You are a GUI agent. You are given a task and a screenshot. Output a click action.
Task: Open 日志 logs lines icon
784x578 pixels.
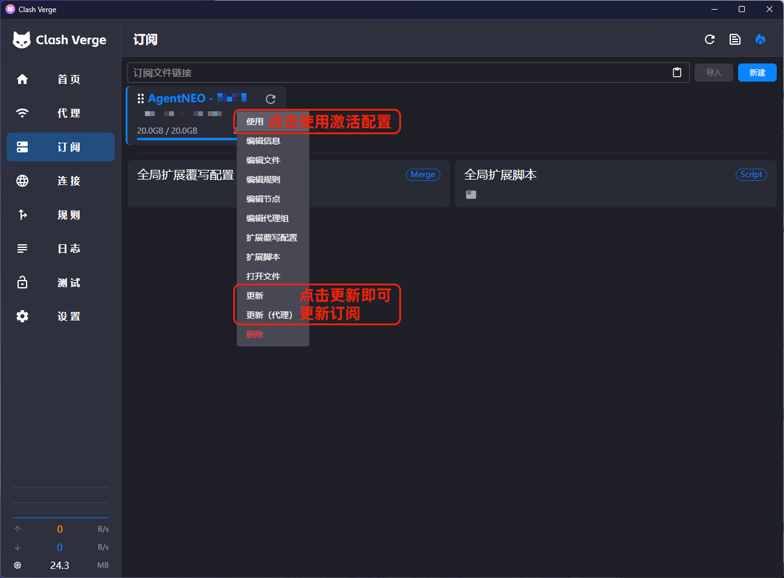22,248
